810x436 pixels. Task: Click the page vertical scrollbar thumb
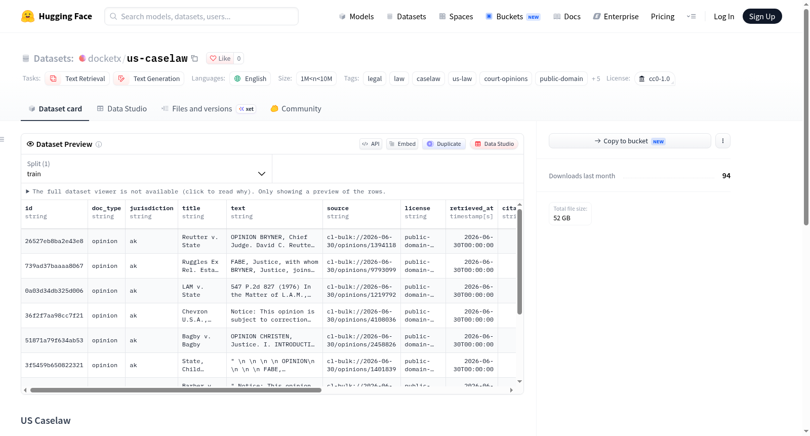pos(806,116)
